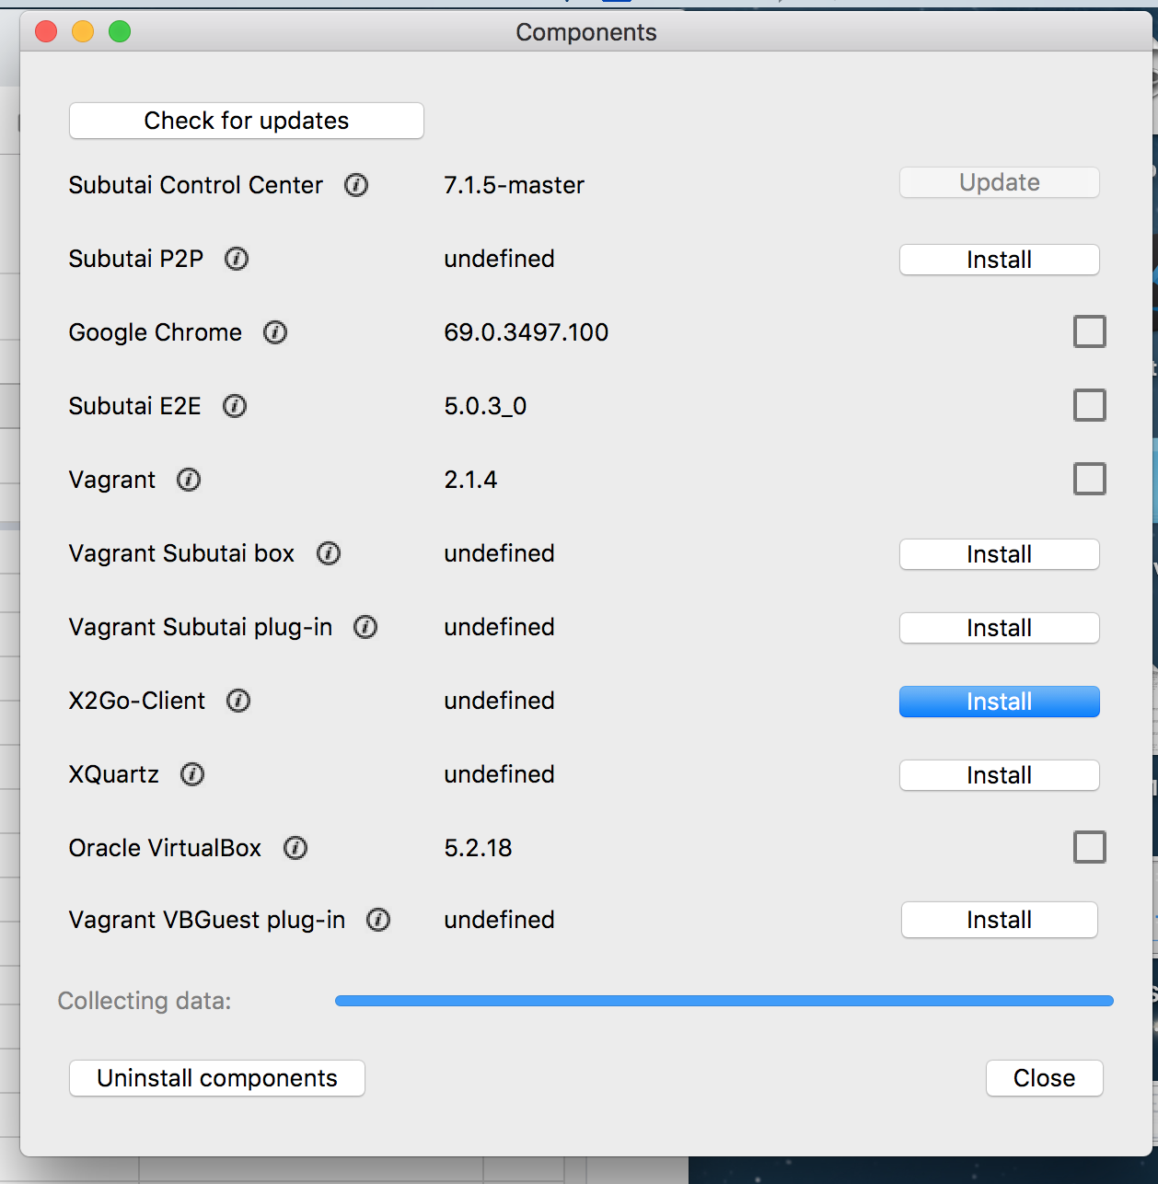
Task: View Oracle VirtualBox component details
Action: [x=295, y=848]
